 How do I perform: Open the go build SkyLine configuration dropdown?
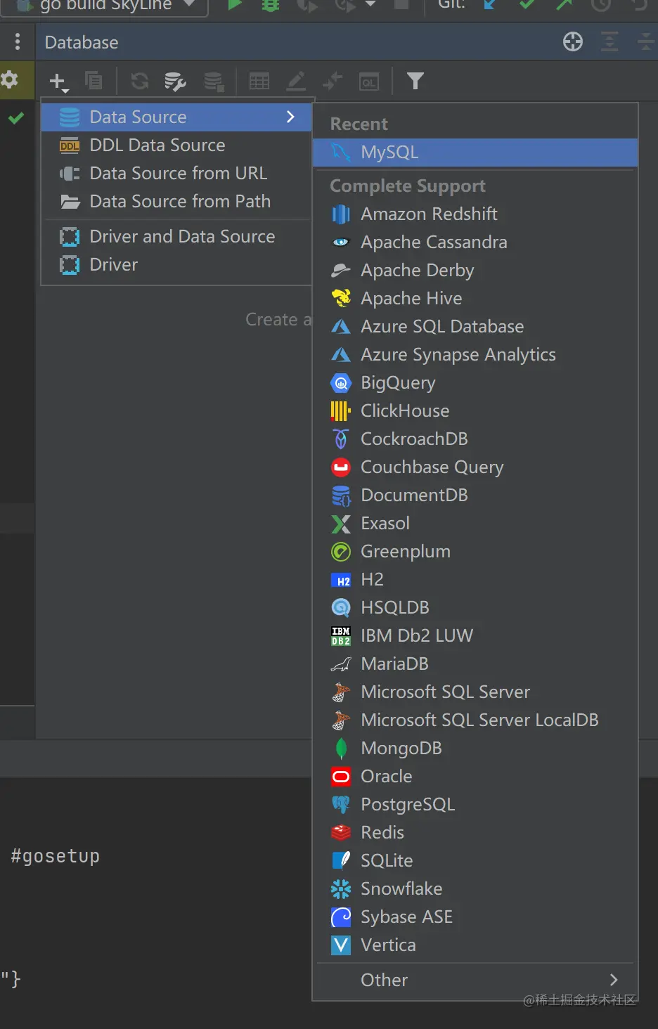188,4
